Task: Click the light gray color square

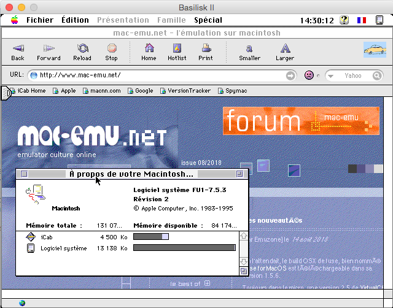Action: (378, 169)
